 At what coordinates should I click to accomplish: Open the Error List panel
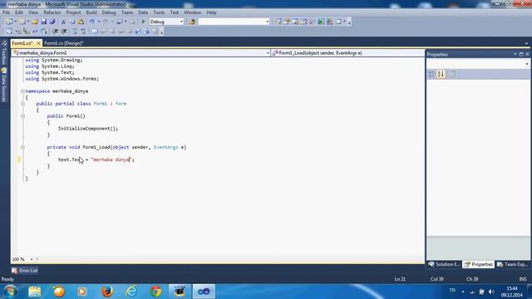point(24,271)
